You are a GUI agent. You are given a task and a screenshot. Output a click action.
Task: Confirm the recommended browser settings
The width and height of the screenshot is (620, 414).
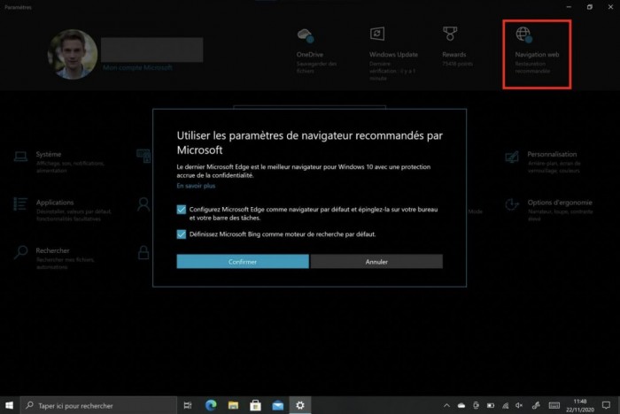[243, 262]
